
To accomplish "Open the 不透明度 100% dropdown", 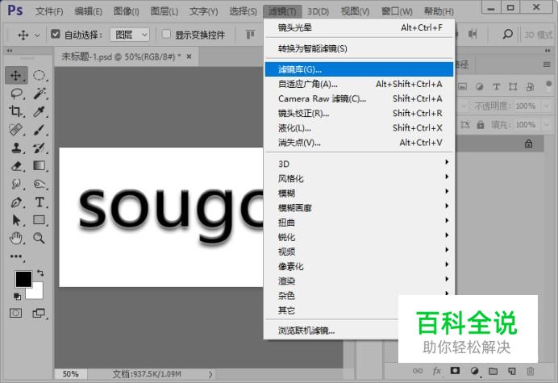I will pyautogui.click(x=546, y=106).
